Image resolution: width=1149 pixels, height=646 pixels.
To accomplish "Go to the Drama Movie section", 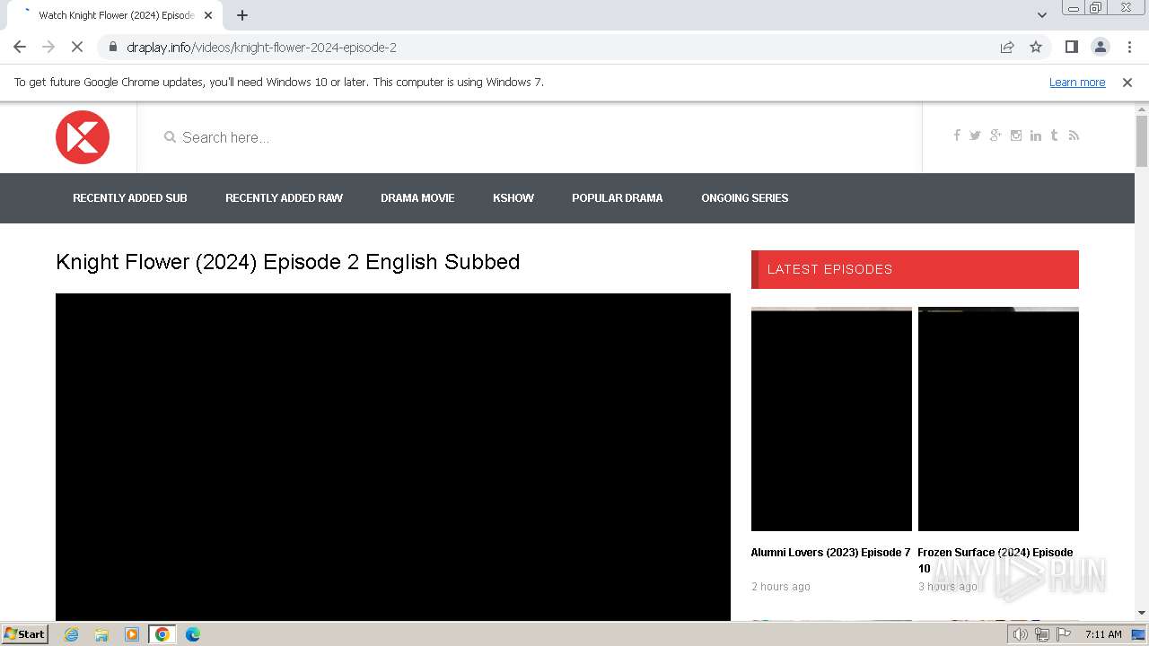I will (417, 198).
